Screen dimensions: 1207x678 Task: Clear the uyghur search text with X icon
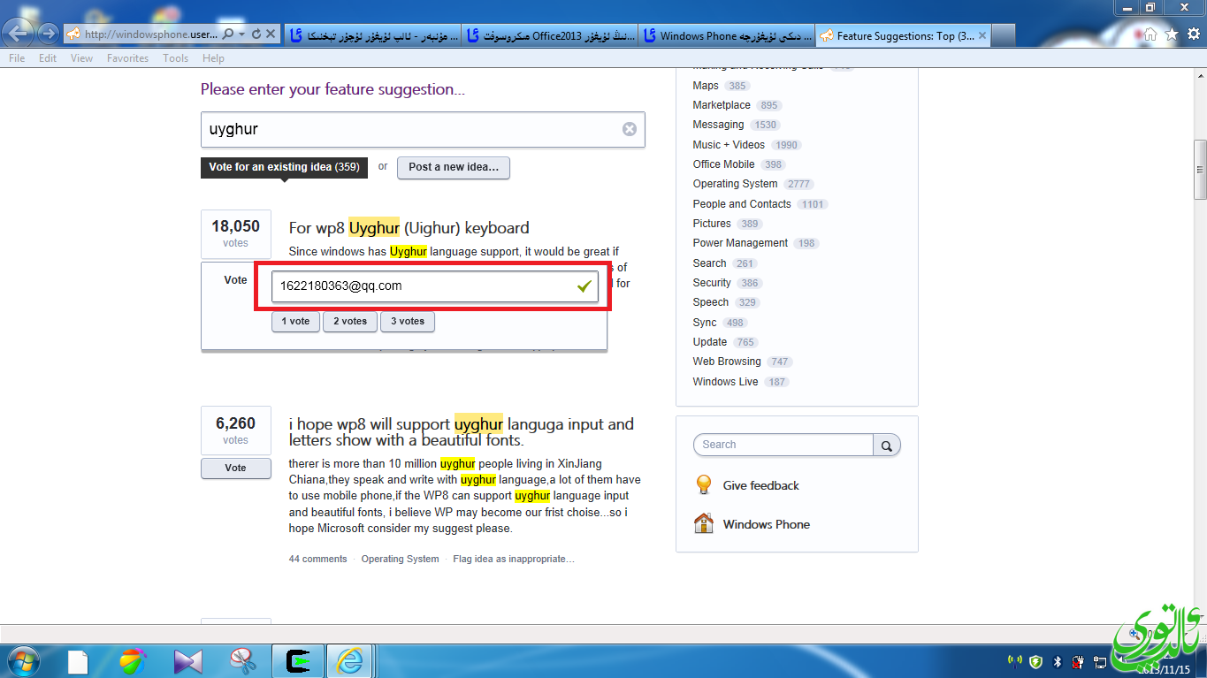[629, 129]
